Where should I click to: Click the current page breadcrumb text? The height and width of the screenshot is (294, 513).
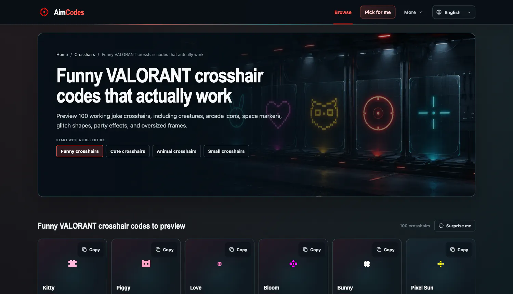click(x=153, y=55)
